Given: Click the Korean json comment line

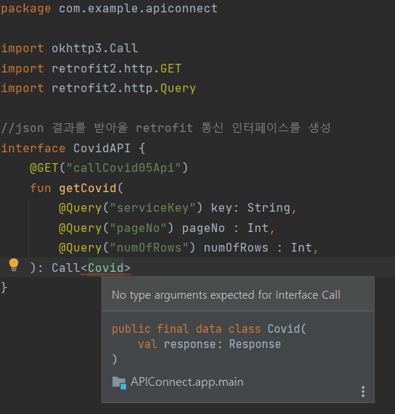Looking at the screenshot, I should click(166, 128).
